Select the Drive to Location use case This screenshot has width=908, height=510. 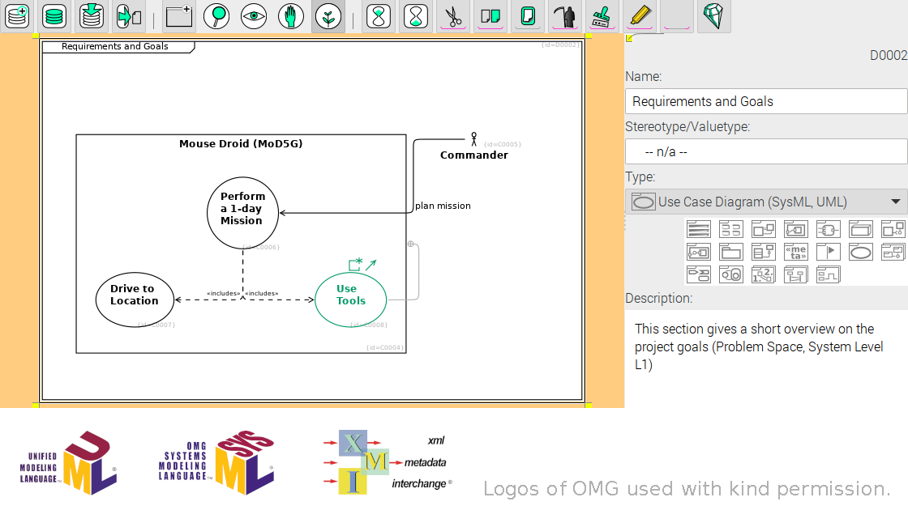[x=135, y=295]
